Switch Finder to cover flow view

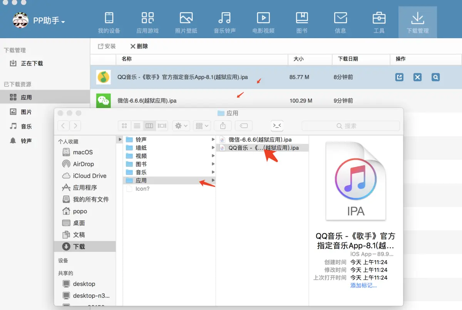pyautogui.click(x=162, y=126)
